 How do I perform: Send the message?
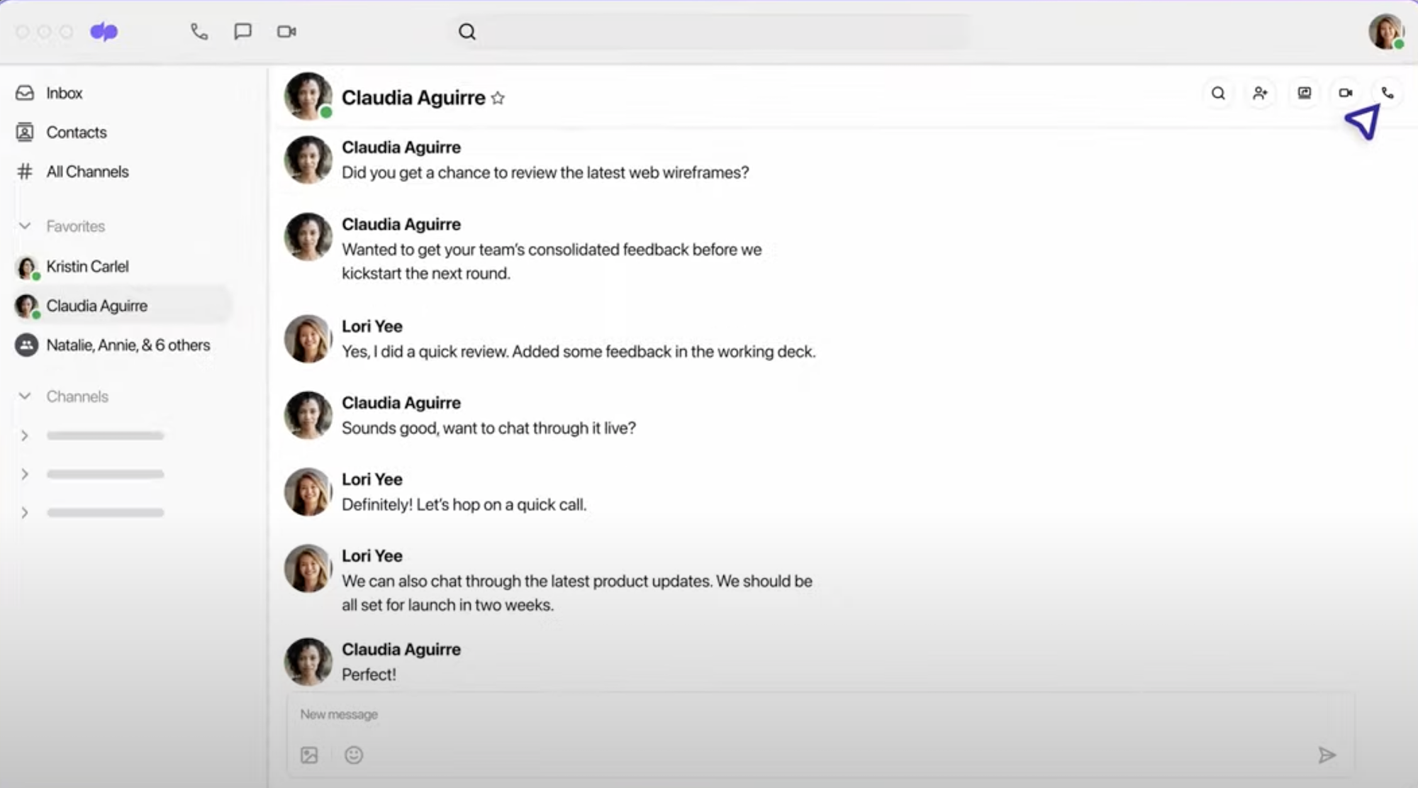click(1327, 755)
